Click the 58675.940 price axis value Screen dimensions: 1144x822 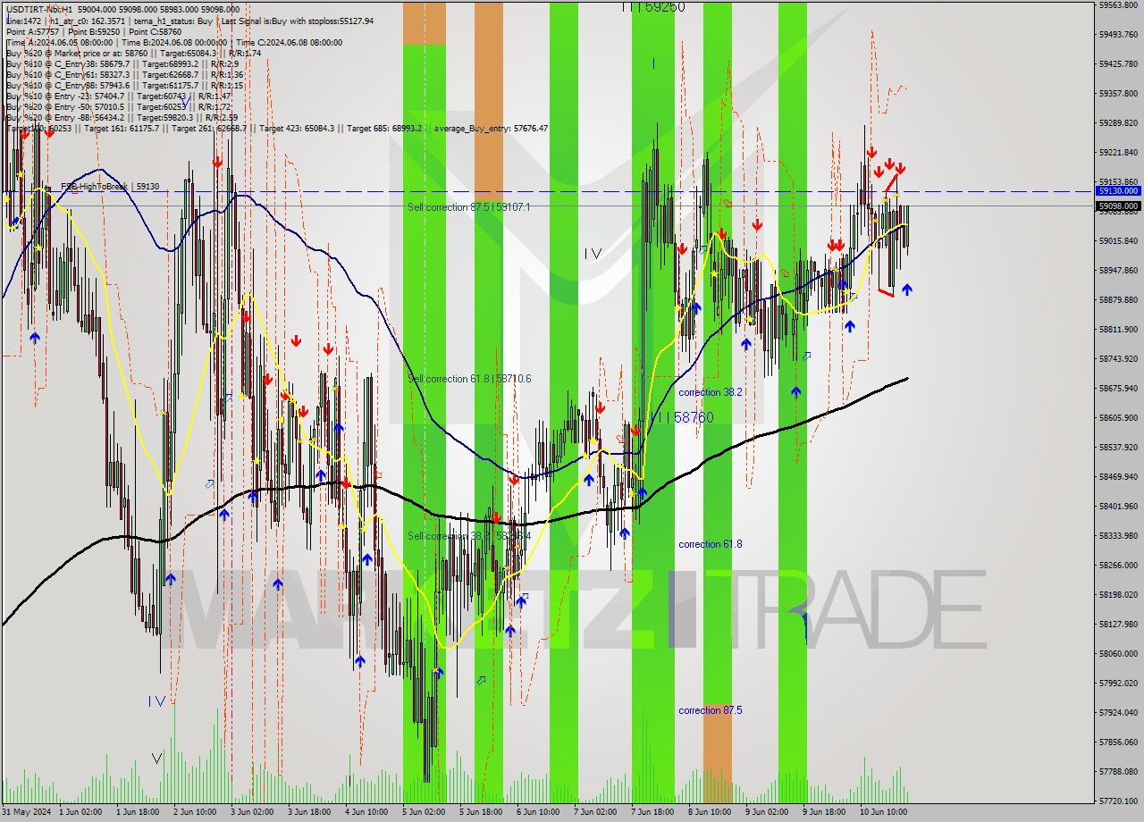[1119, 388]
